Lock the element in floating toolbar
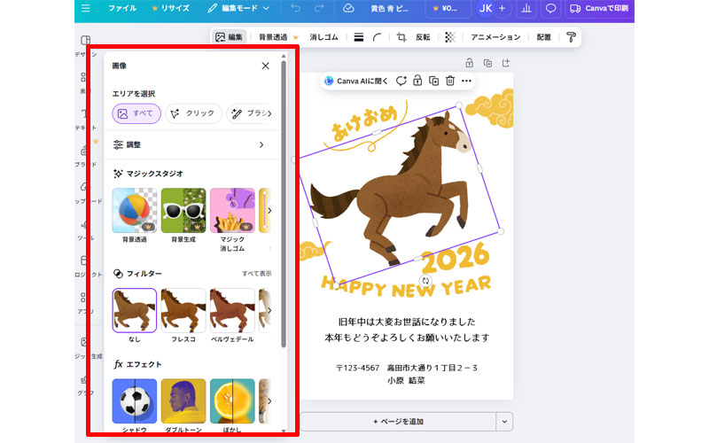This screenshot has height=443, width=709. [x=417, y=81]
